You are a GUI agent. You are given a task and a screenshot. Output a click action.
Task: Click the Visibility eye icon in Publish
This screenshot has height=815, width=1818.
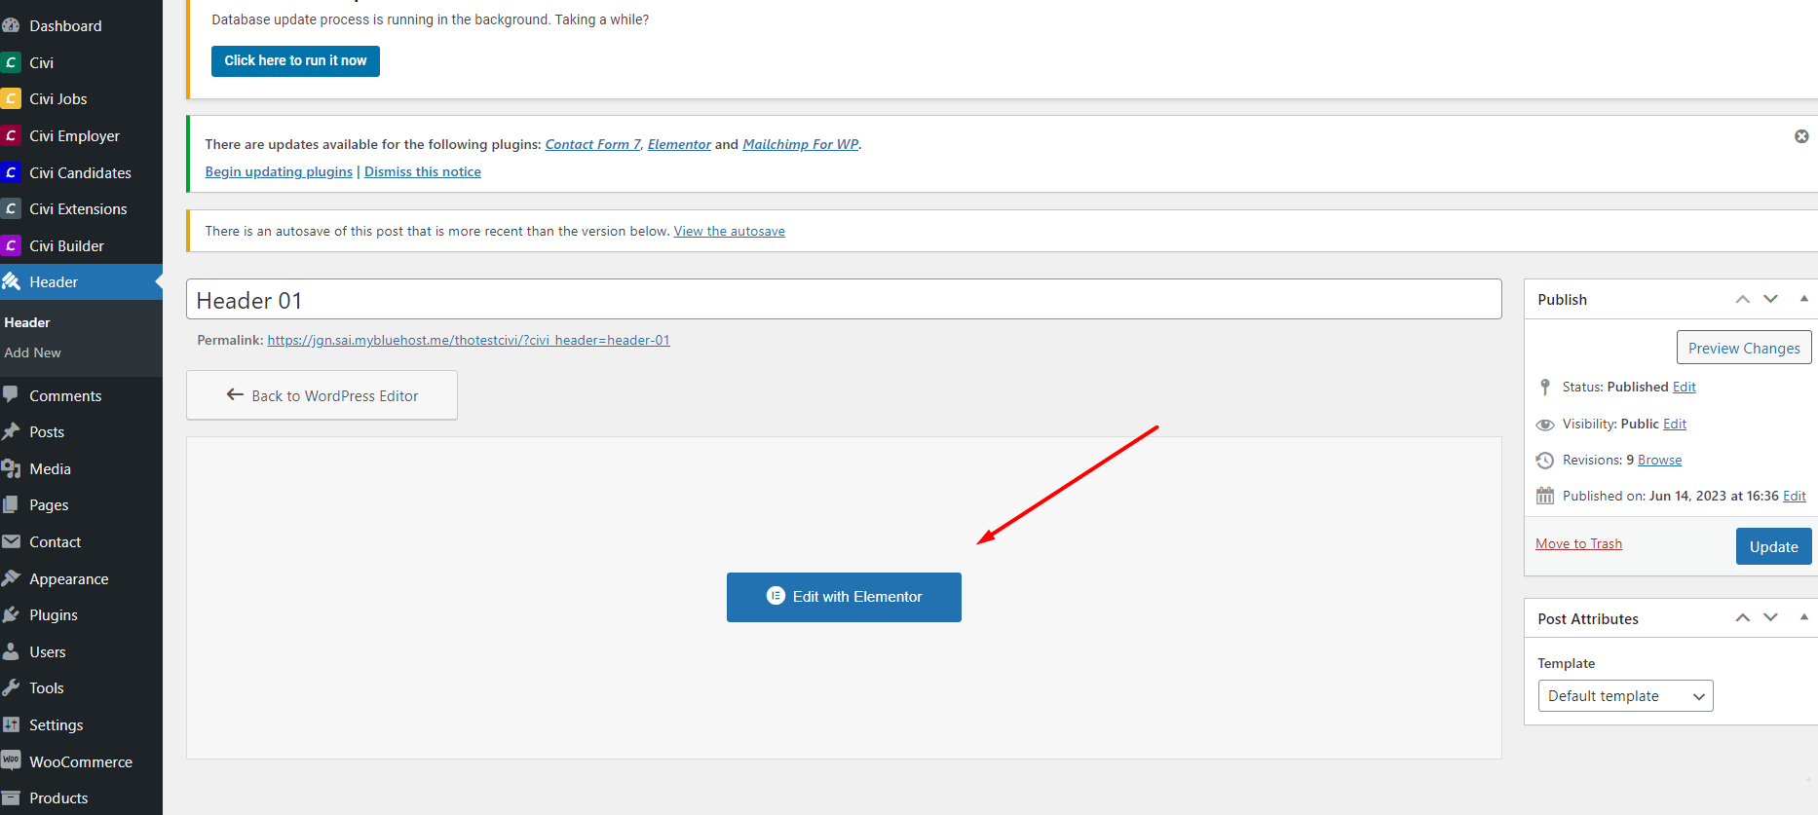click(x=1545, y=425)
